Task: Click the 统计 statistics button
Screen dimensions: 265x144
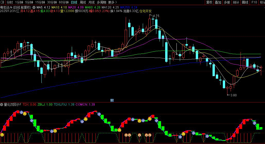Action: (236, 2)
